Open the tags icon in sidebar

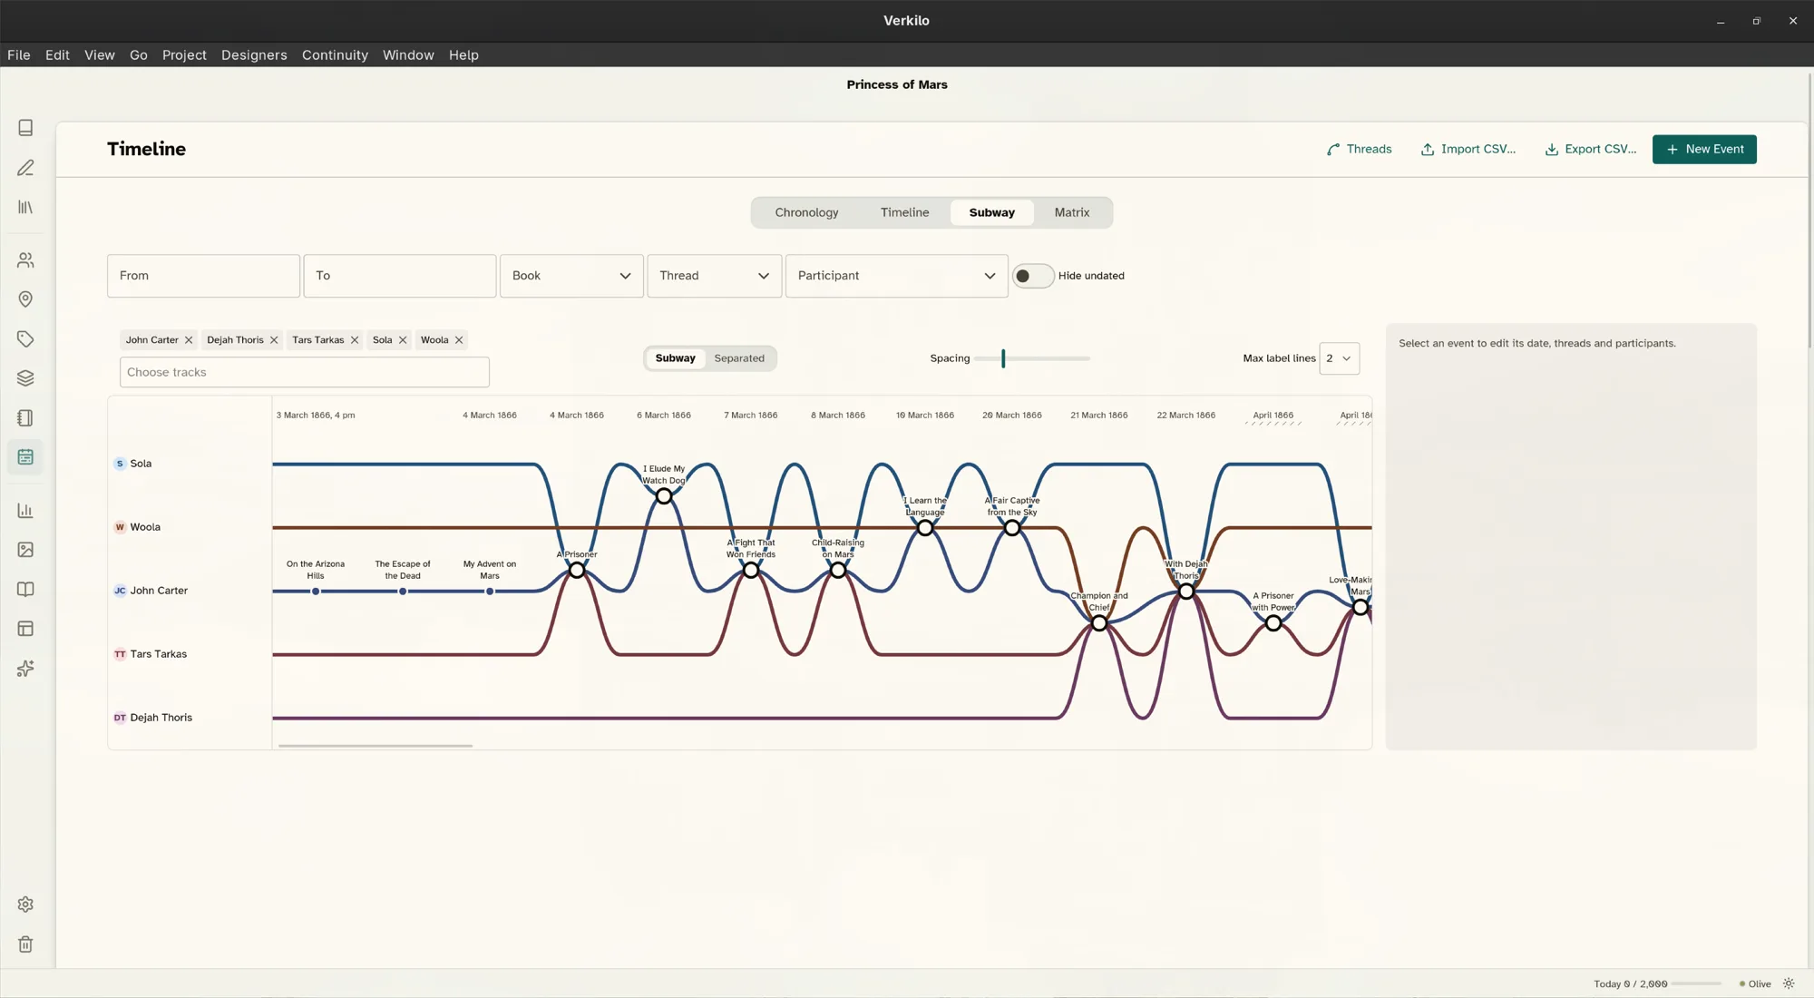pos(25,339)
